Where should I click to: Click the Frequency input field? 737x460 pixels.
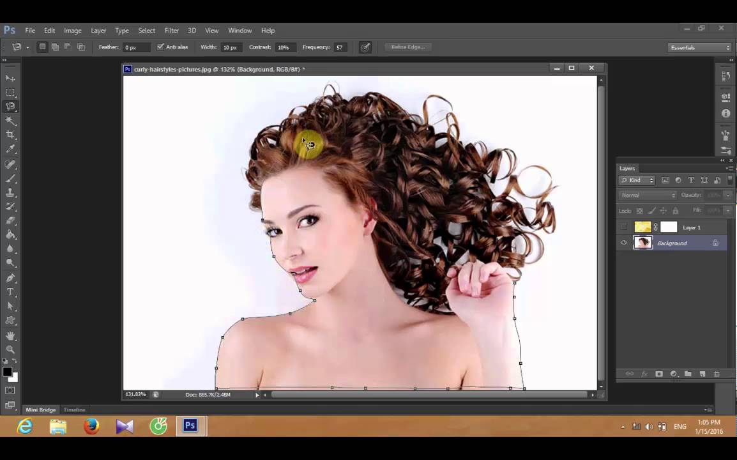pyautogui.click(x=341, y=47)
